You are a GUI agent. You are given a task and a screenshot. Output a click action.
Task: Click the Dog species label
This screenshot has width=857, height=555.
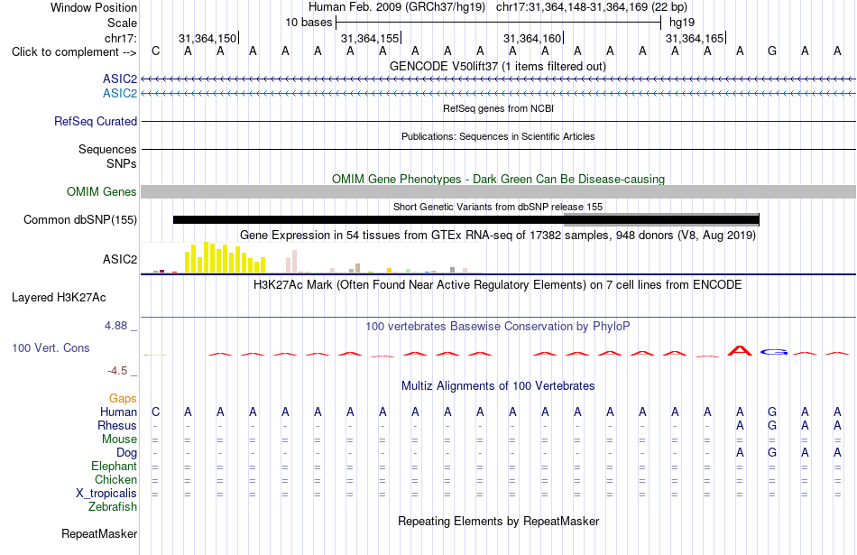point(126,453)
